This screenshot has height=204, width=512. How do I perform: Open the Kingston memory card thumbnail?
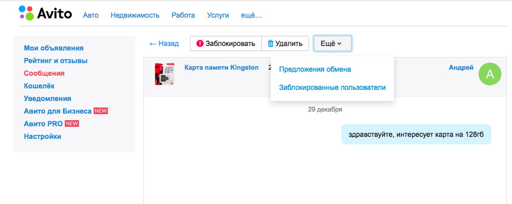click(x=165, y=74)
